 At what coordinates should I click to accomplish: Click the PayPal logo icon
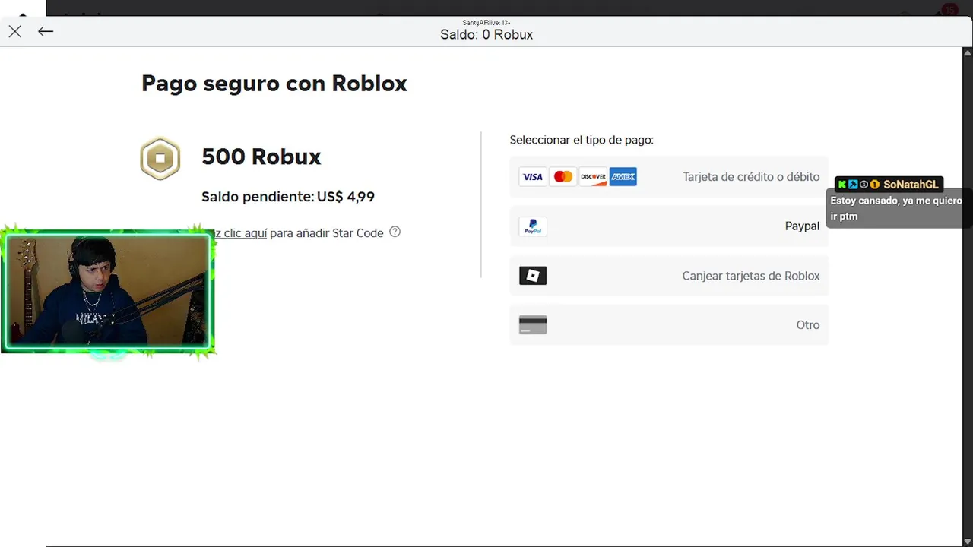533,226
